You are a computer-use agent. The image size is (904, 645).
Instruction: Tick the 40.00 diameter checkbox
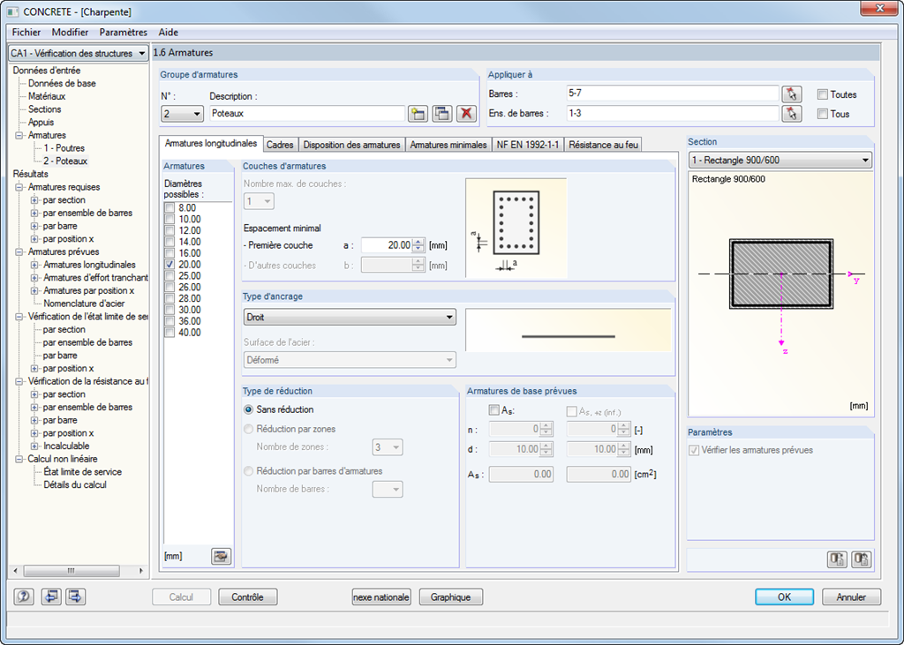click(169, 333)
